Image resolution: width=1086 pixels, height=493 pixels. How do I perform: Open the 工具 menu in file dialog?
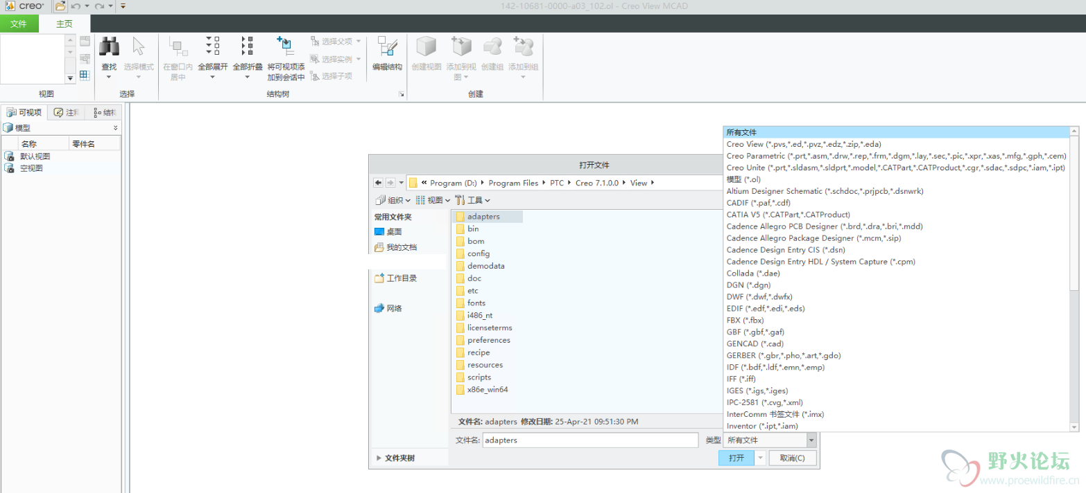(x=472, y=200)
